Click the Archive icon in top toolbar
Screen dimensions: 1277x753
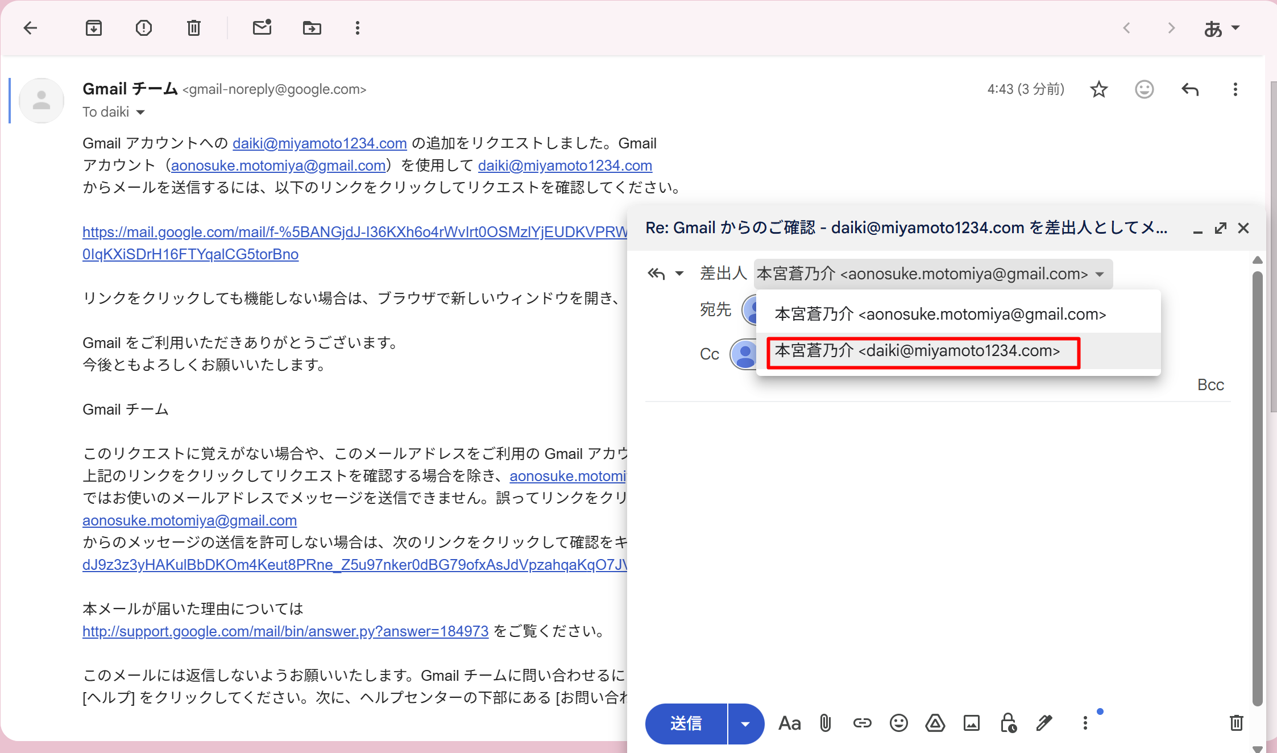tap(94, 28)
